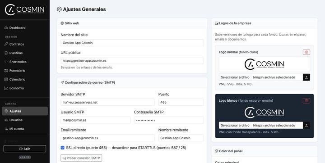Image resolution: width=325 pixels, height=163 pixels.
Task: Click the Calendario calendar icon
Action: (x=6, y=79)
